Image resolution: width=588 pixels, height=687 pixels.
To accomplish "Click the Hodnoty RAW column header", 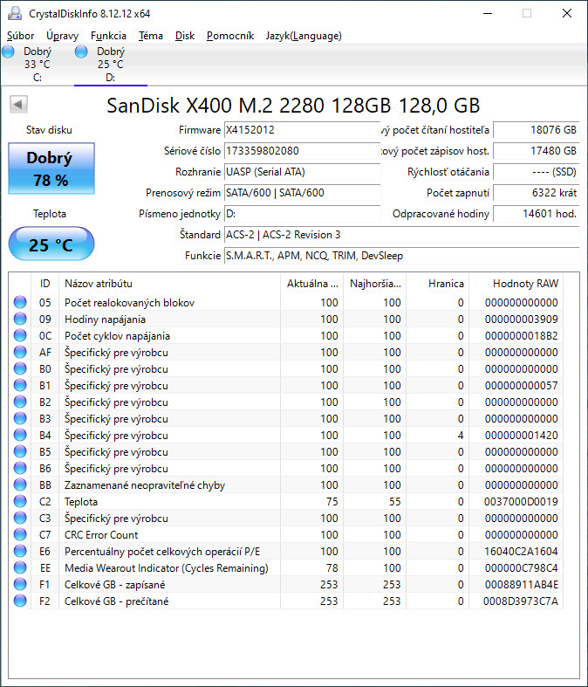I will pos(516,284).
